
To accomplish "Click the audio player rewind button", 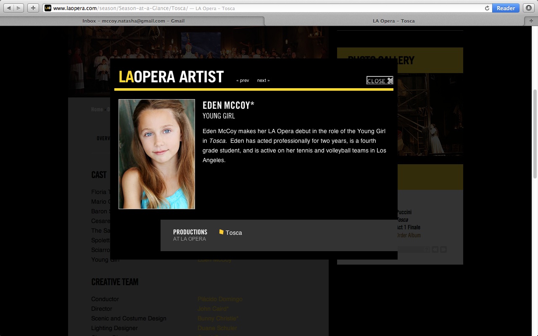I will tap(435, 249).
